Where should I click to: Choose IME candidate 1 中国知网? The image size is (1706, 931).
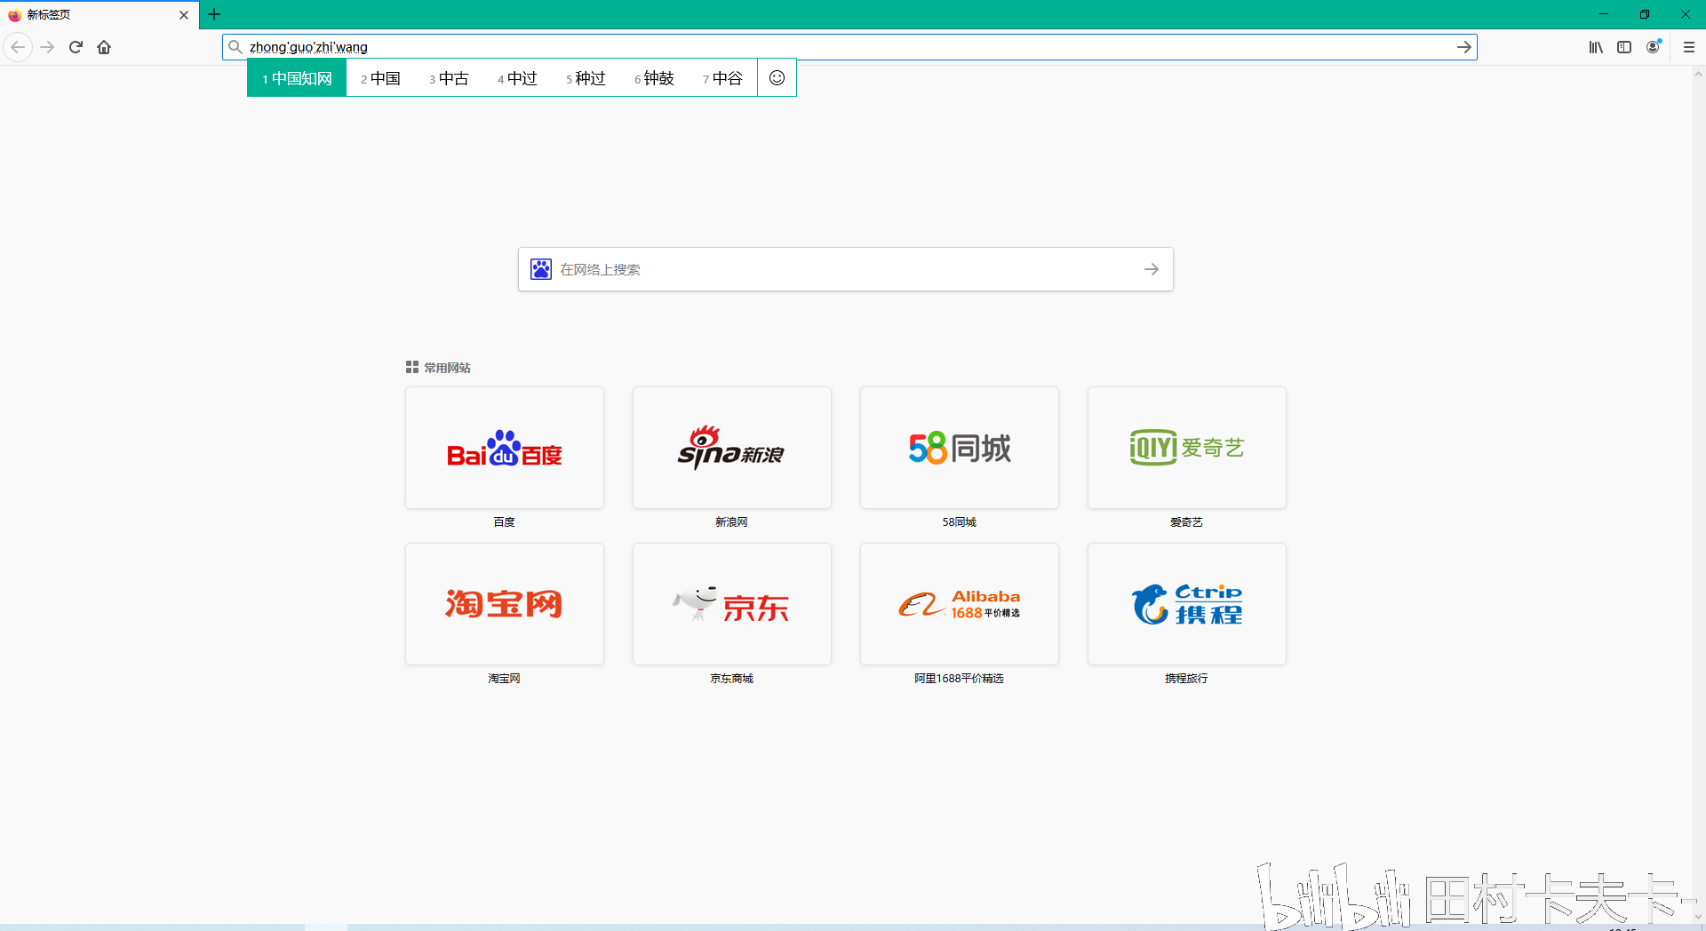point(297,78)
